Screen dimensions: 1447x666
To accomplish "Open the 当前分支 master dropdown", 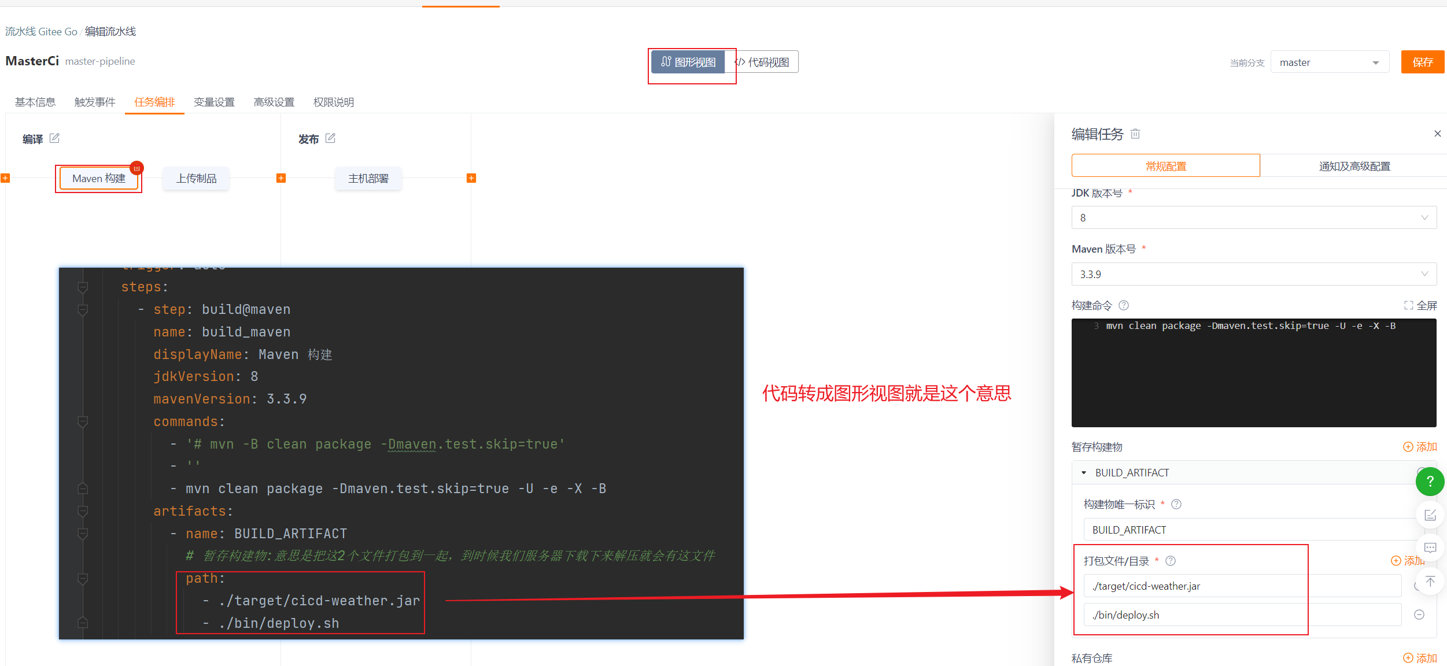I will click(1330, 62).
